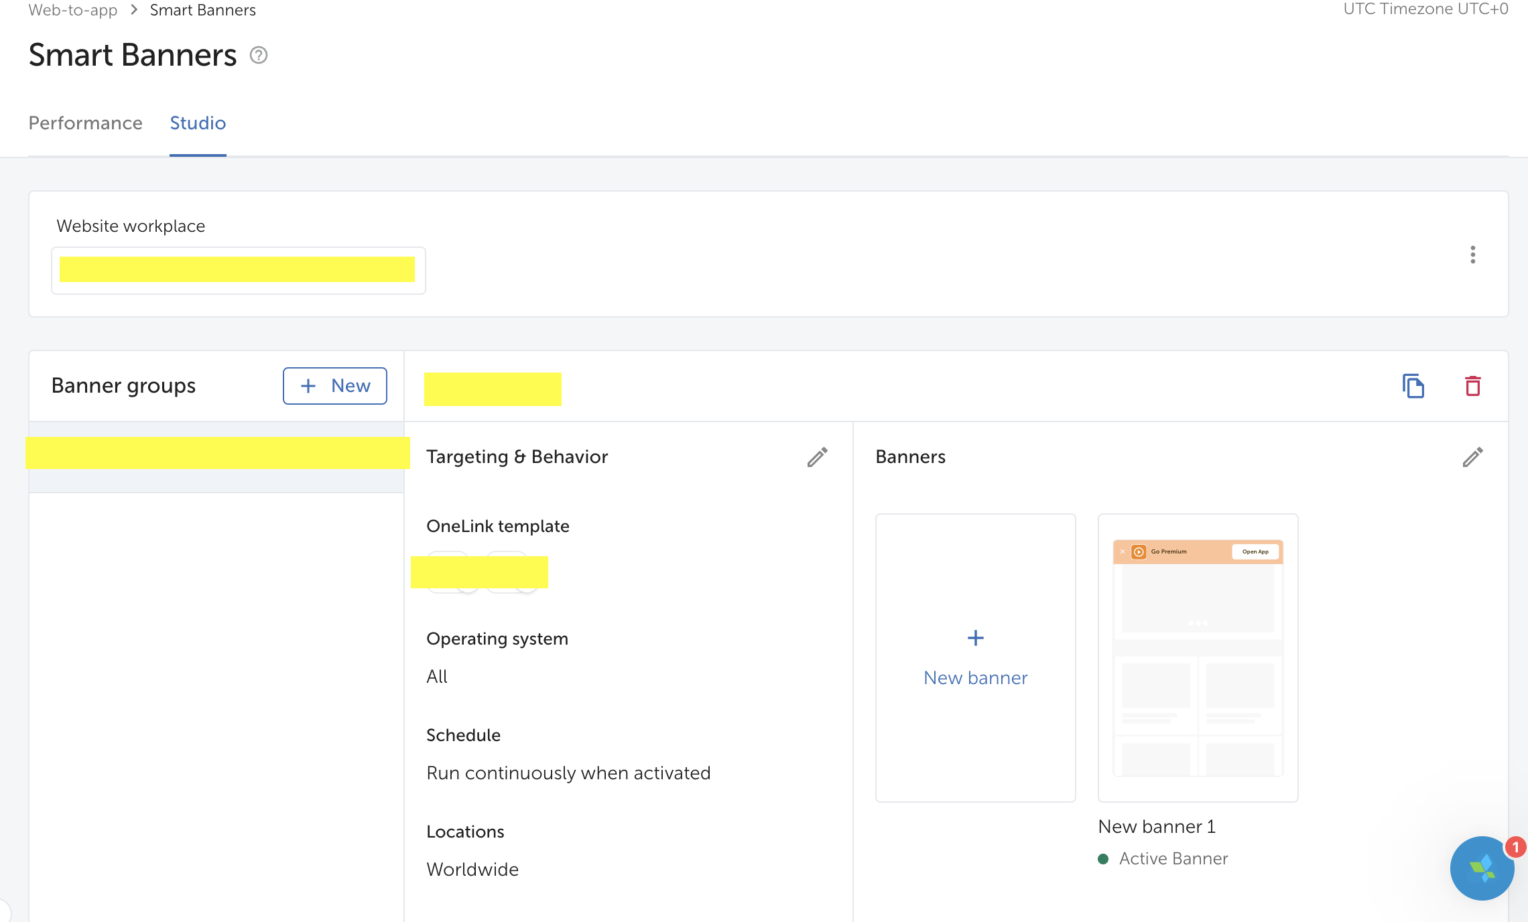
Task: Click the Open App button in banner preview
Action: pyautogui.click(x=1255, y=551)
